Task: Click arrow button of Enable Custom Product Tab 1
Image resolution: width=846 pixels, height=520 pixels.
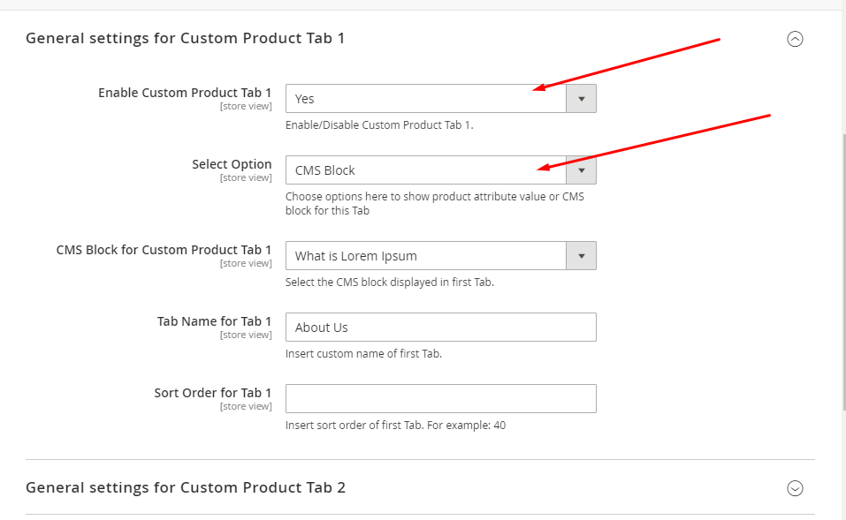Action: tap(581, 99)
